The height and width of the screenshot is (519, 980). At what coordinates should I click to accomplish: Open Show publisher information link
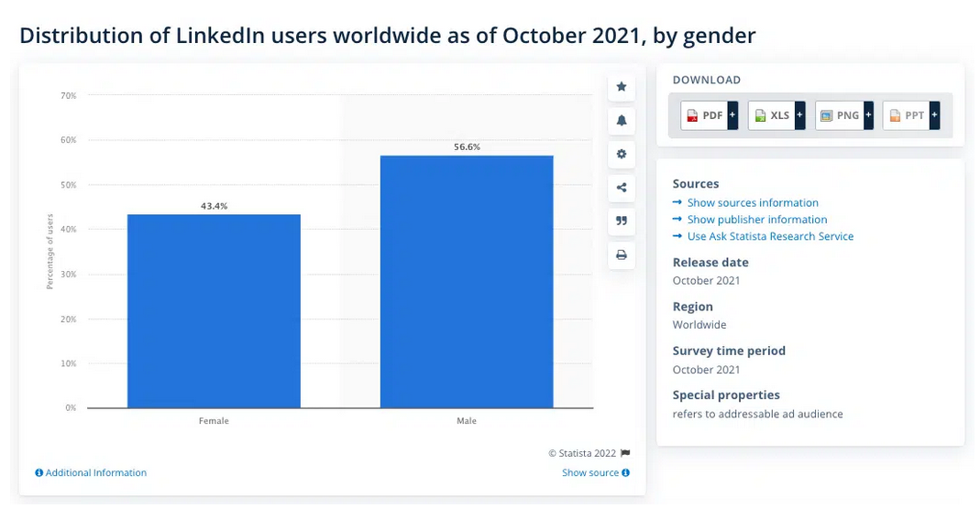[x=757, y=220]
